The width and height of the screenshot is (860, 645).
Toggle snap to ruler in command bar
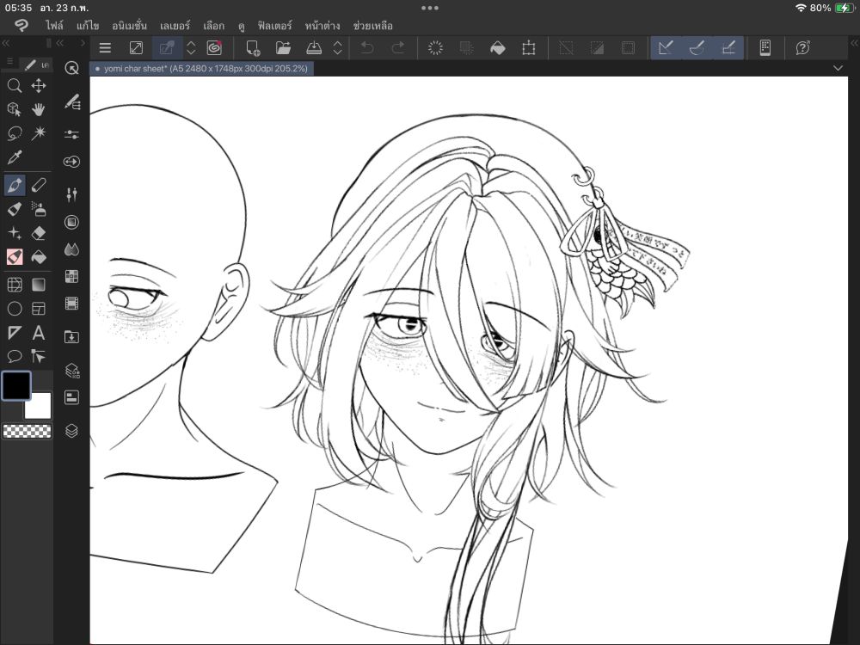(665, 48)
